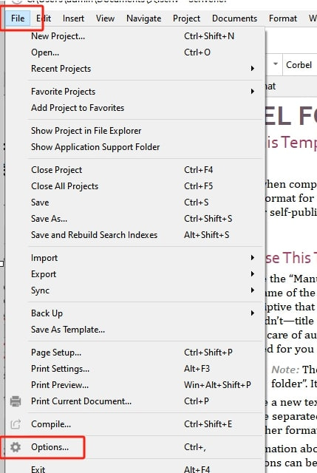Click the Edit menu
317x473 pixels.
coord(44,18)
